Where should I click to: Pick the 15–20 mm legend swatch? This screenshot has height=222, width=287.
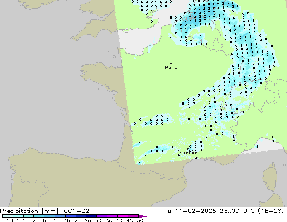coord(70,216)
